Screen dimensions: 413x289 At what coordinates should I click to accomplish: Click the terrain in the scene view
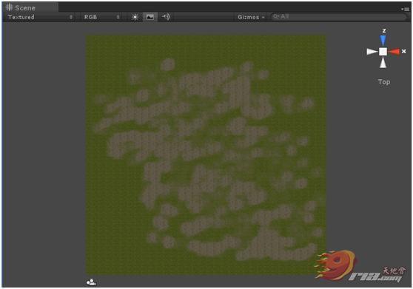[206, 155]
